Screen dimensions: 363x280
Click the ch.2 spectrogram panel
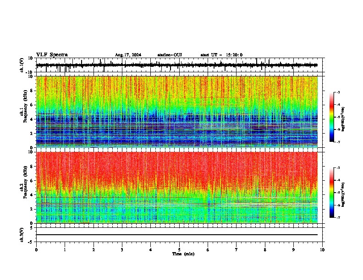point(177,188)
